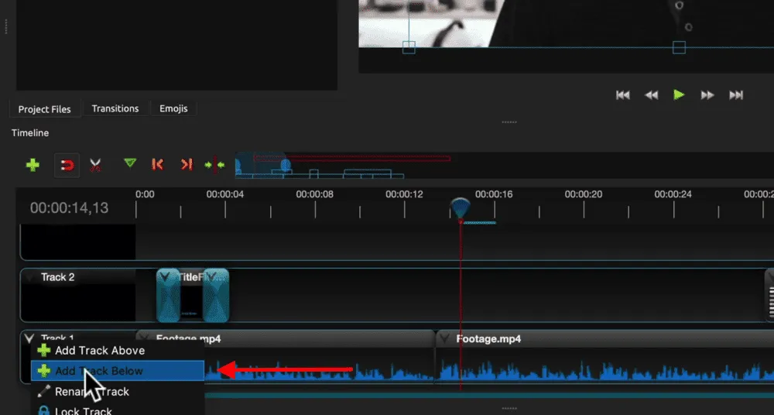Add a marker with the green triangle icon
This screenshot has height=415, width=774.
click(x=130, y=163)
